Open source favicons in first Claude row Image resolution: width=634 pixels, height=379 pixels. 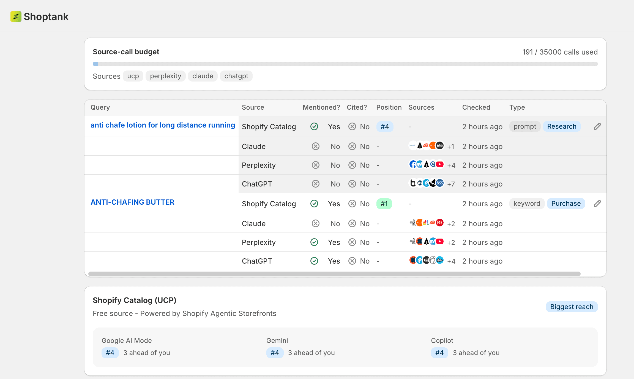pyautogui.click(x=426, y=145)
